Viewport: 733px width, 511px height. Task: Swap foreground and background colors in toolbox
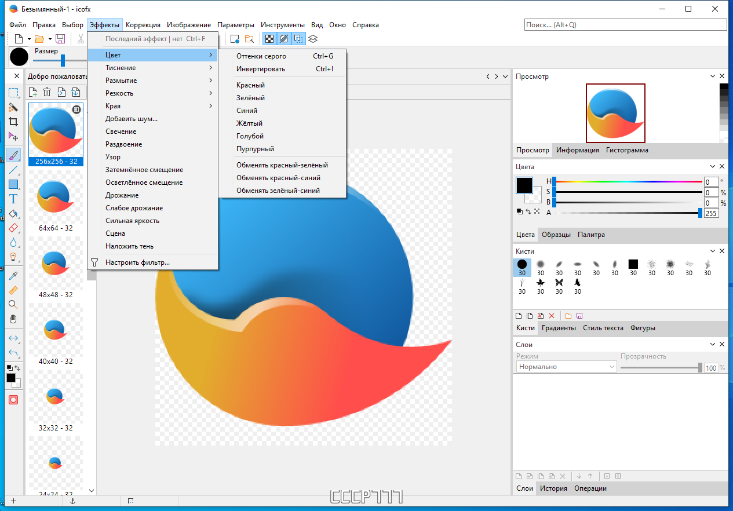tap(17, 368)
